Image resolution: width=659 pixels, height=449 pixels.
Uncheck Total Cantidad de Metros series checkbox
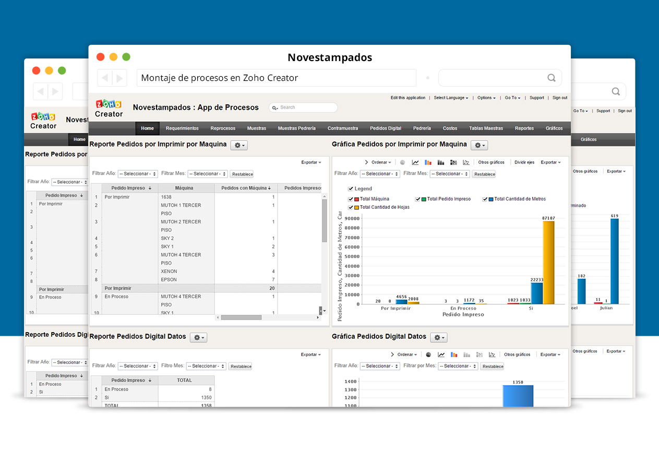[485, 199]
